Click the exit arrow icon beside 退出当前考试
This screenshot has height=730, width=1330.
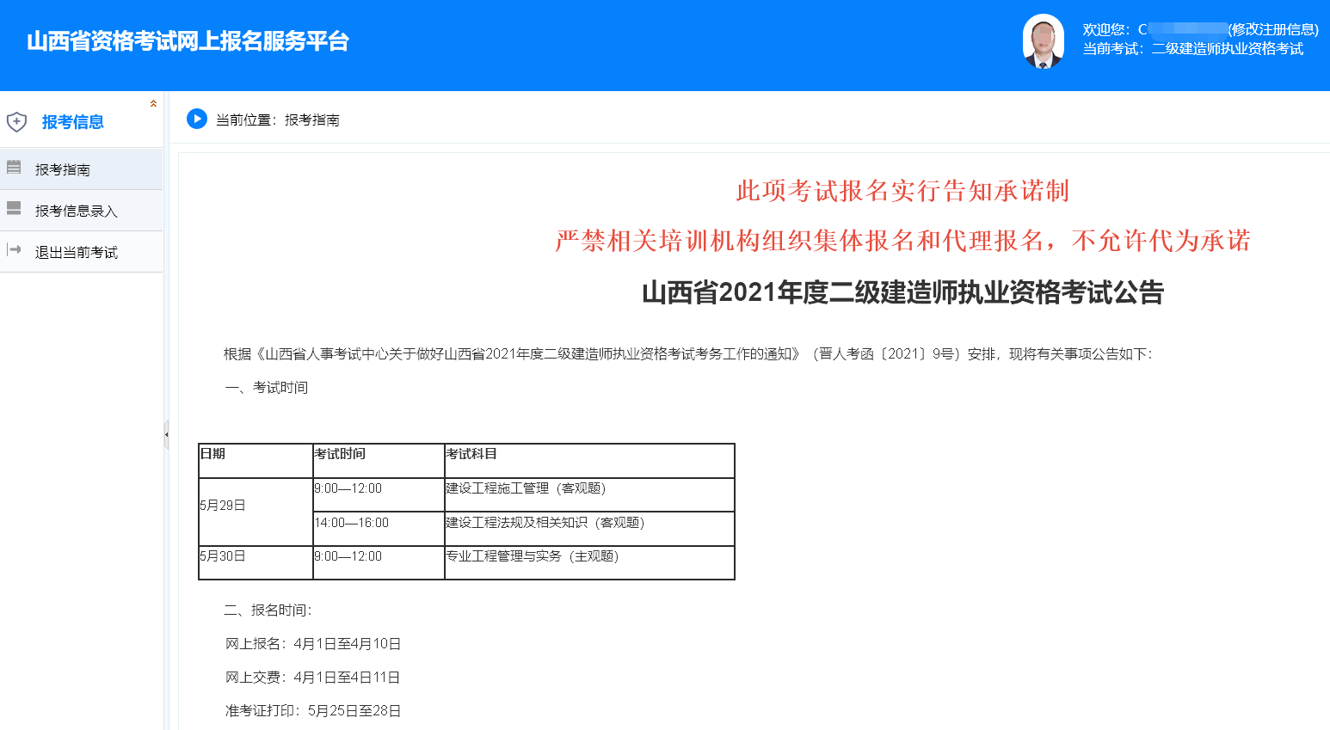pos(14,250)
